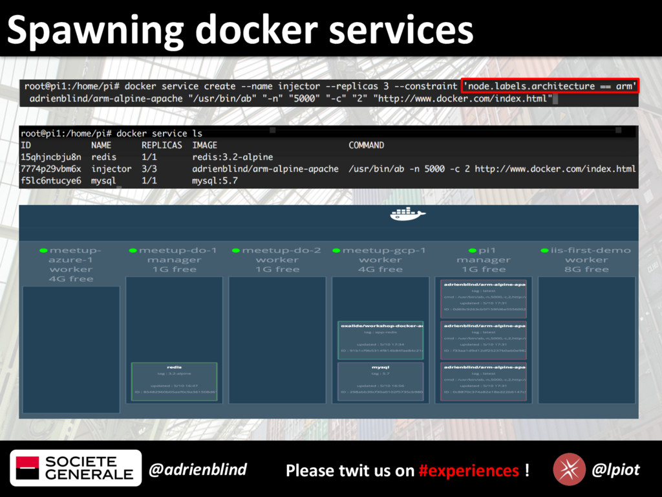Click the 3/3 replicas value for injector
662x497 pixels.
(149, 169)
